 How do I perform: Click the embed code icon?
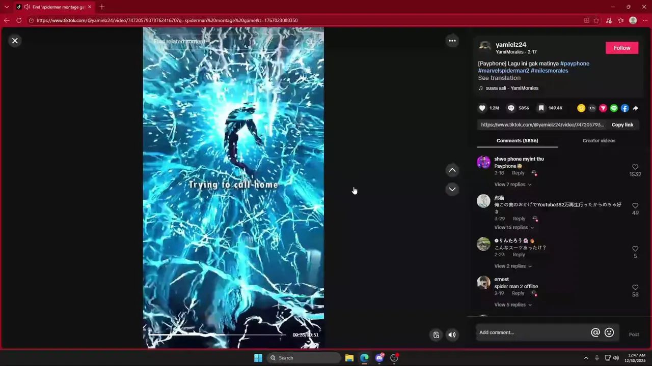pyautogui.click(x=592, y=108)
